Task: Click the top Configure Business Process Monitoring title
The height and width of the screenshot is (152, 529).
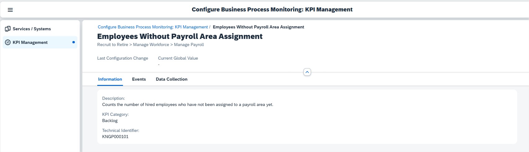Action: click(272, 10)
